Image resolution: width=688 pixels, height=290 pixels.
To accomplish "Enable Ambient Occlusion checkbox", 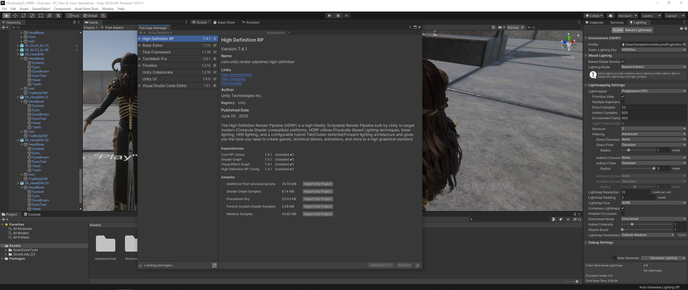I will click(623, 213).
